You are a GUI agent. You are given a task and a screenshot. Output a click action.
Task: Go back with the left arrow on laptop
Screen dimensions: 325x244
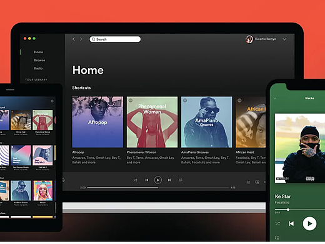click(x=73, y=39)
